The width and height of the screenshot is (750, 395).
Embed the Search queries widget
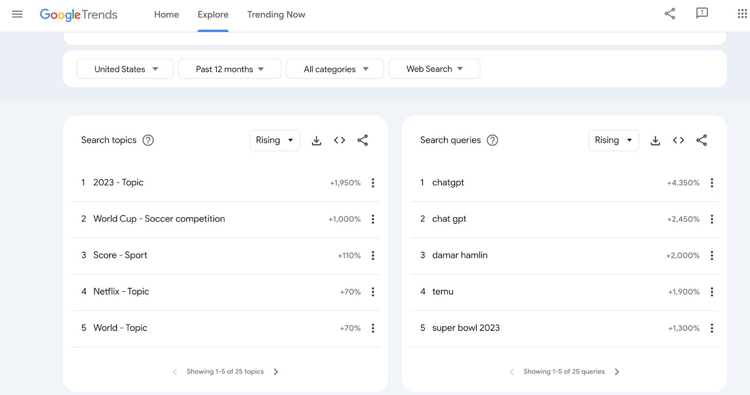[x=678, y=140]
